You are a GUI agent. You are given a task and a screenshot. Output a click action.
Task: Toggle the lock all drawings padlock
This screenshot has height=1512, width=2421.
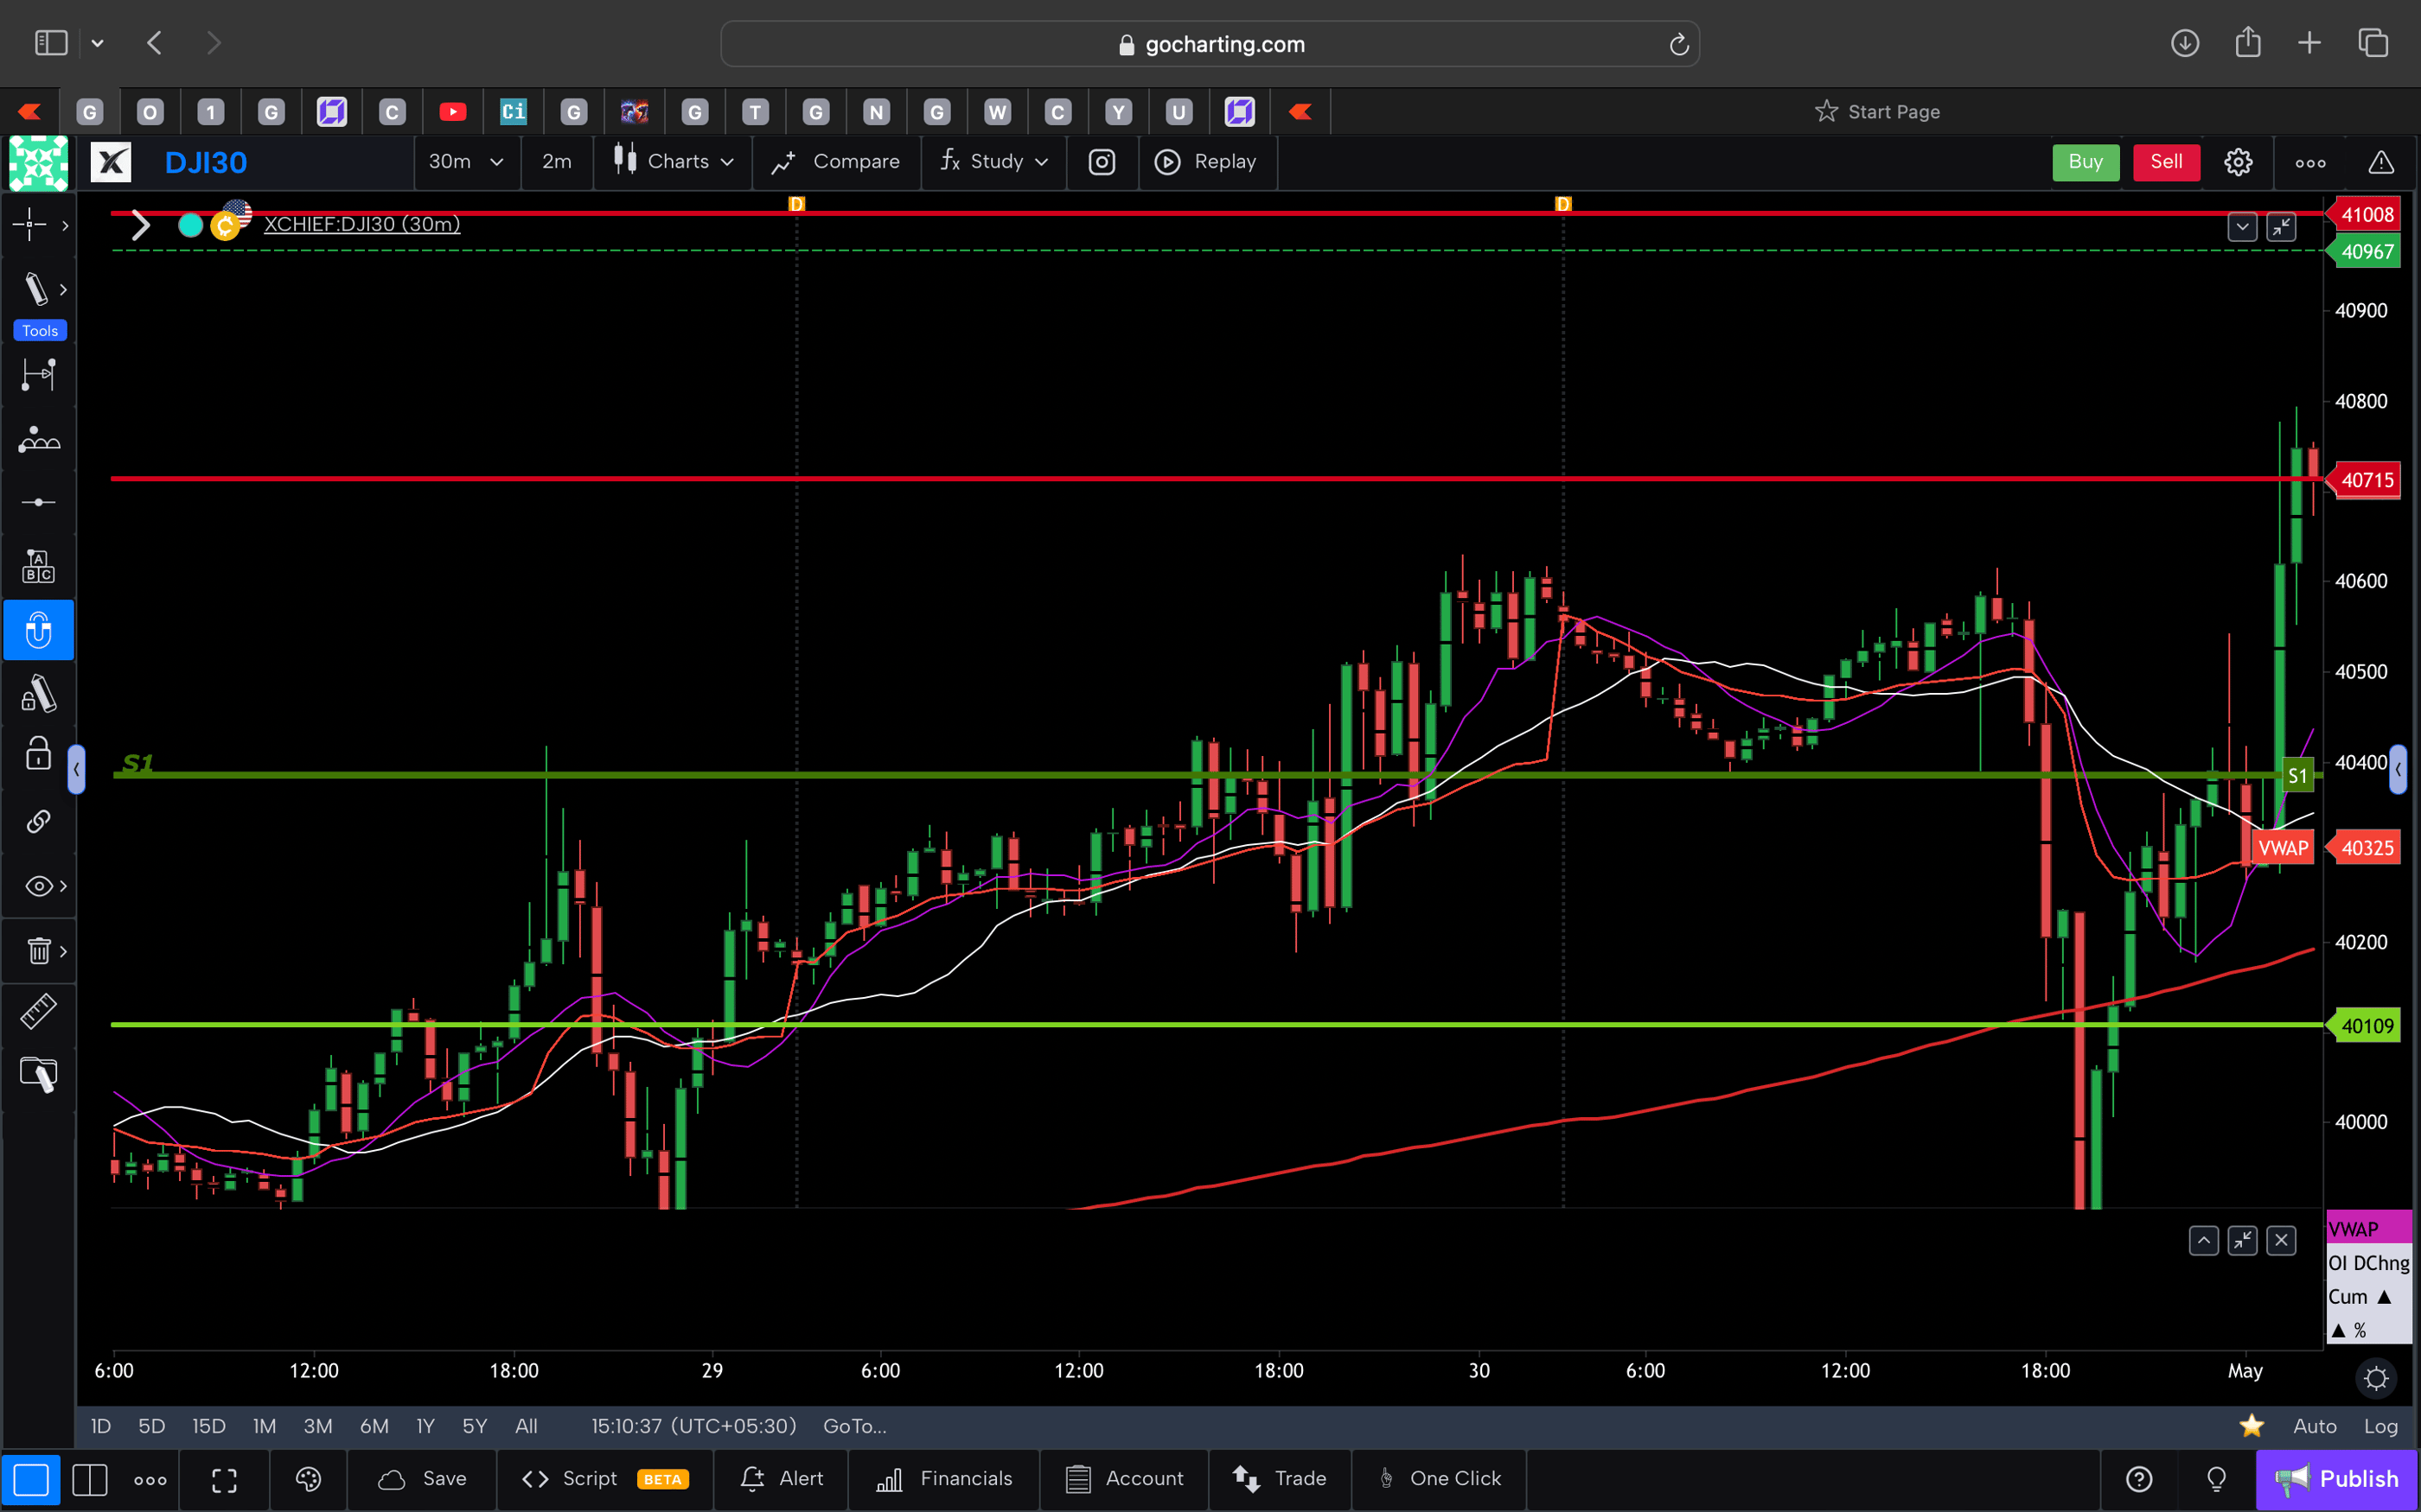tap(37, 753)
